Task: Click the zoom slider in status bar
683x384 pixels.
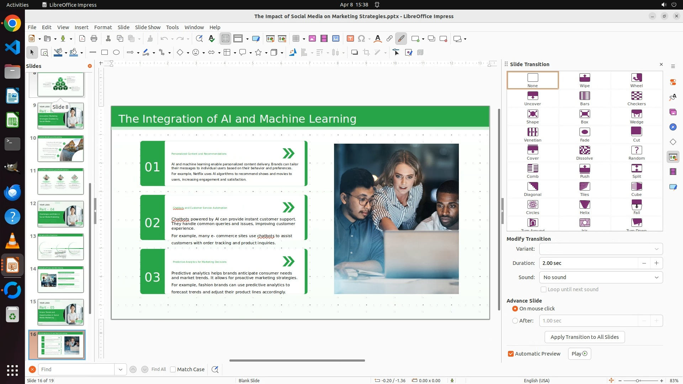Action: tap(637, 380)
